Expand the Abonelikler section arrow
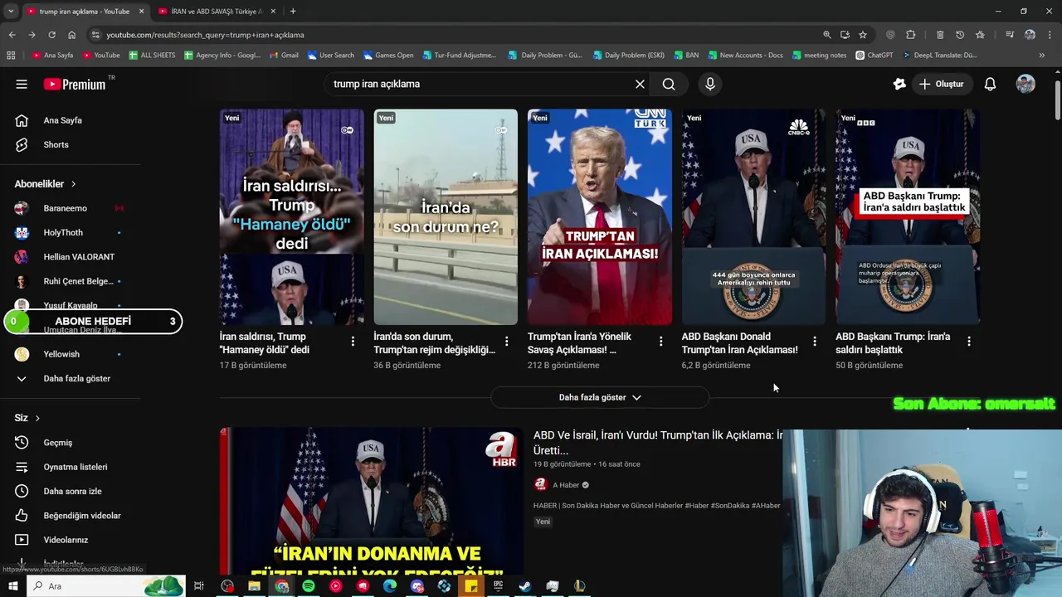1062x597 pixels. (73, 184)
